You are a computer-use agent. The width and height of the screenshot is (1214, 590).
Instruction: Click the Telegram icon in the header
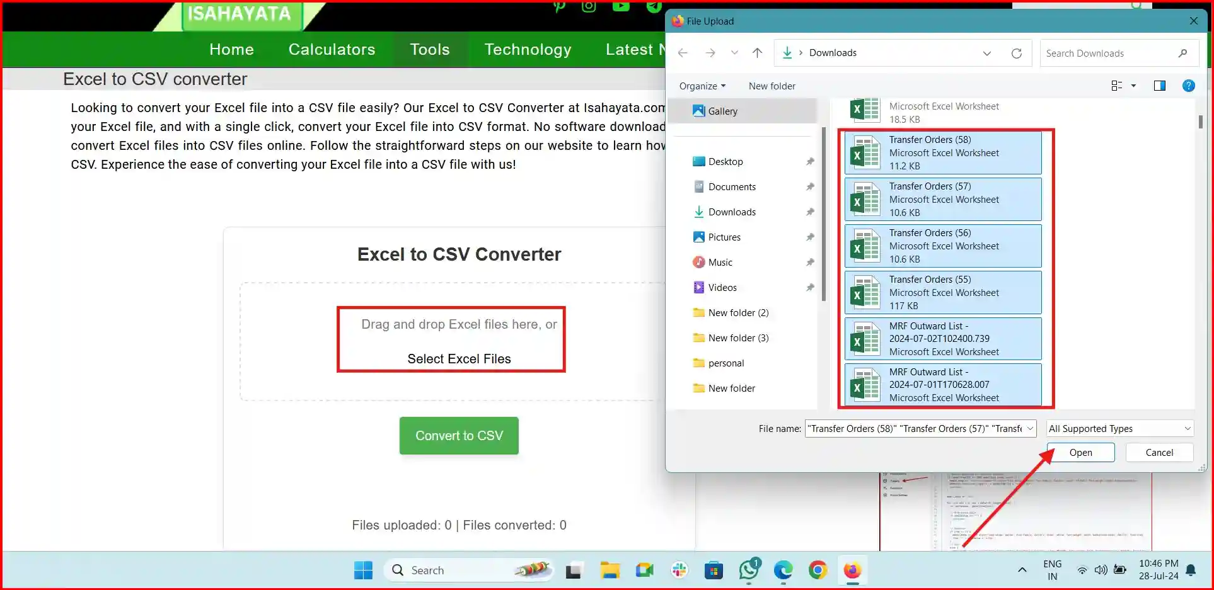click(x=653, y=7)
